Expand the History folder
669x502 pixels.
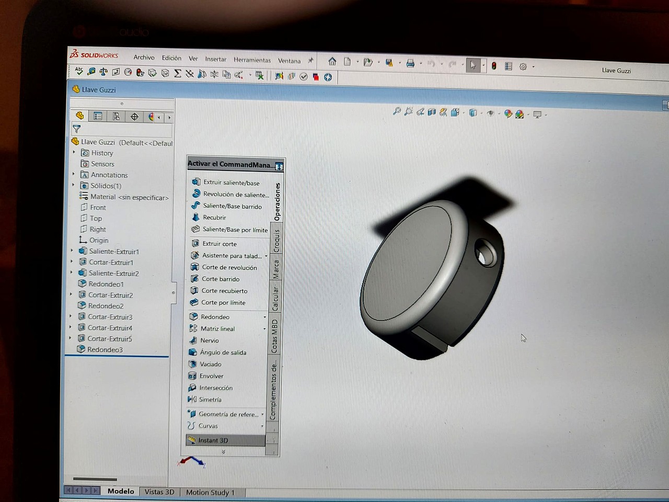pyautogui.click(x=74, y=153)
